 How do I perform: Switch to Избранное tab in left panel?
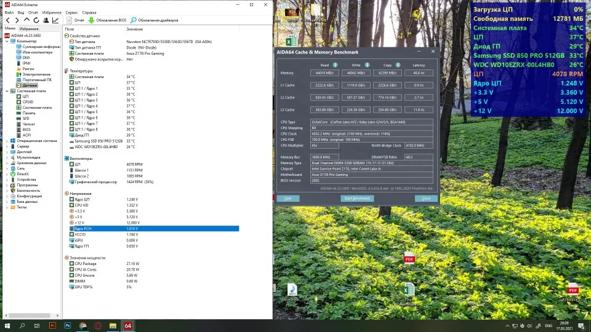coord(29,29)
